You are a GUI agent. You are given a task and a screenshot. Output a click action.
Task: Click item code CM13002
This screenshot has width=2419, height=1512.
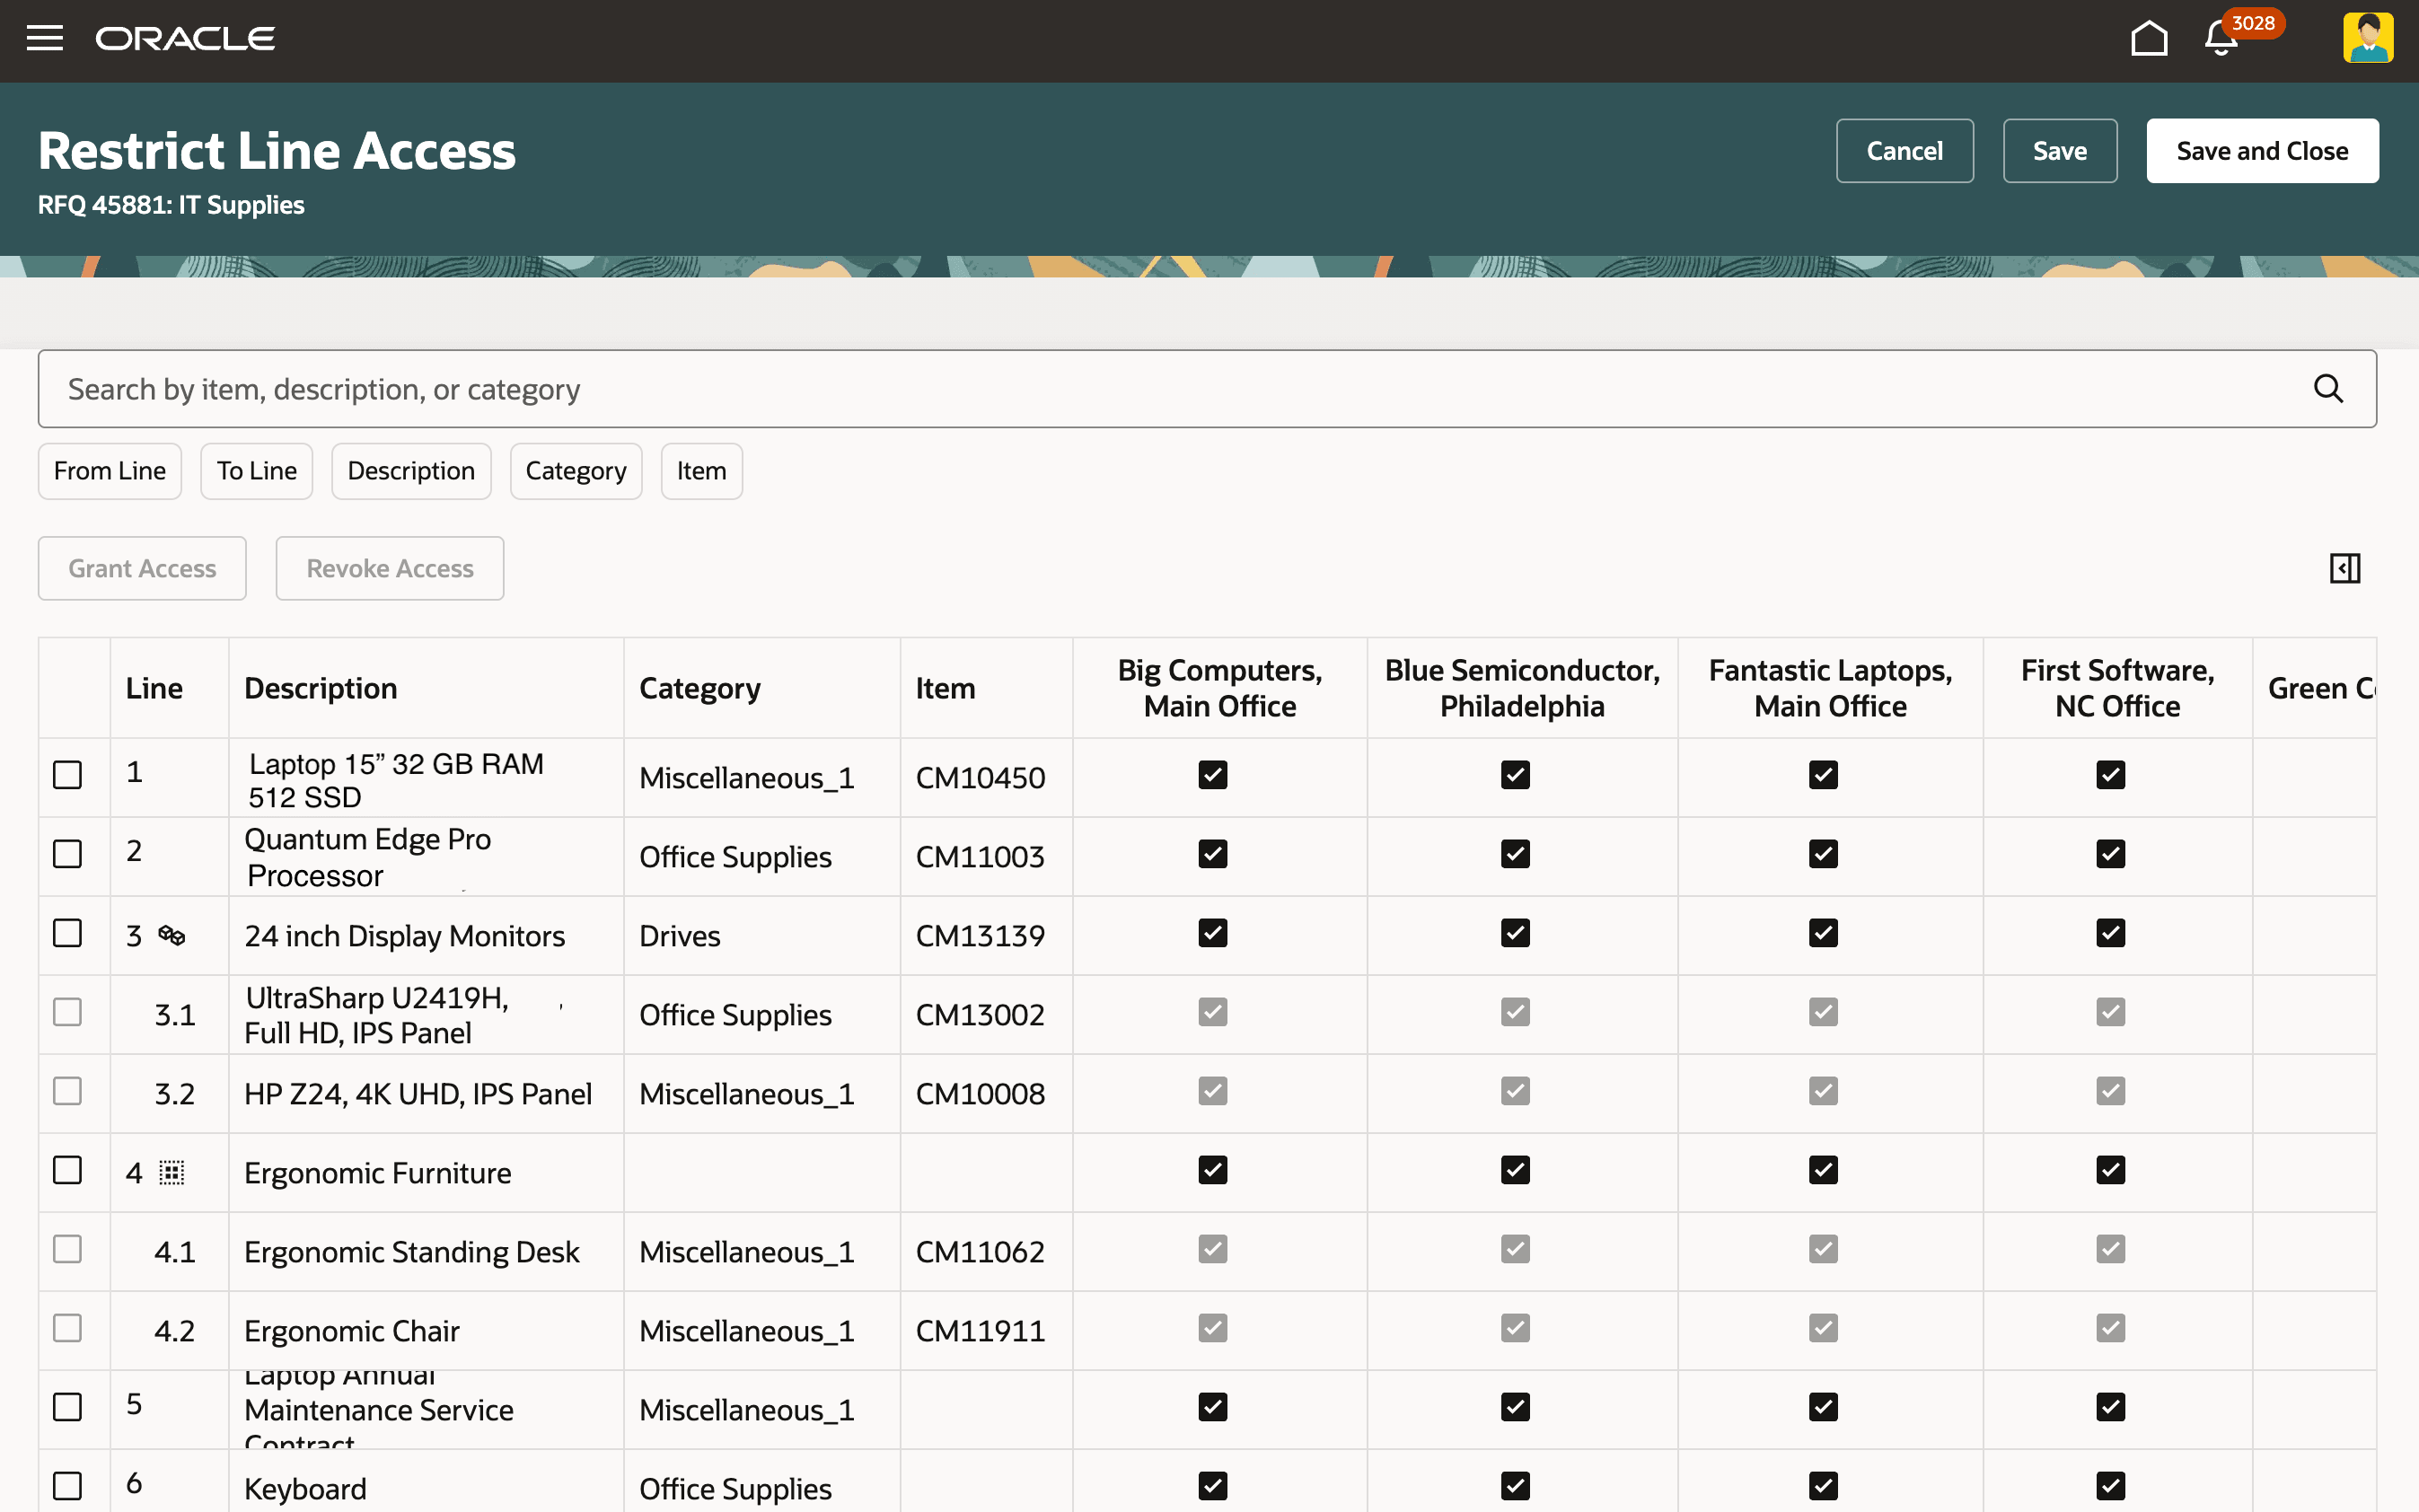tap(980, 1015)
